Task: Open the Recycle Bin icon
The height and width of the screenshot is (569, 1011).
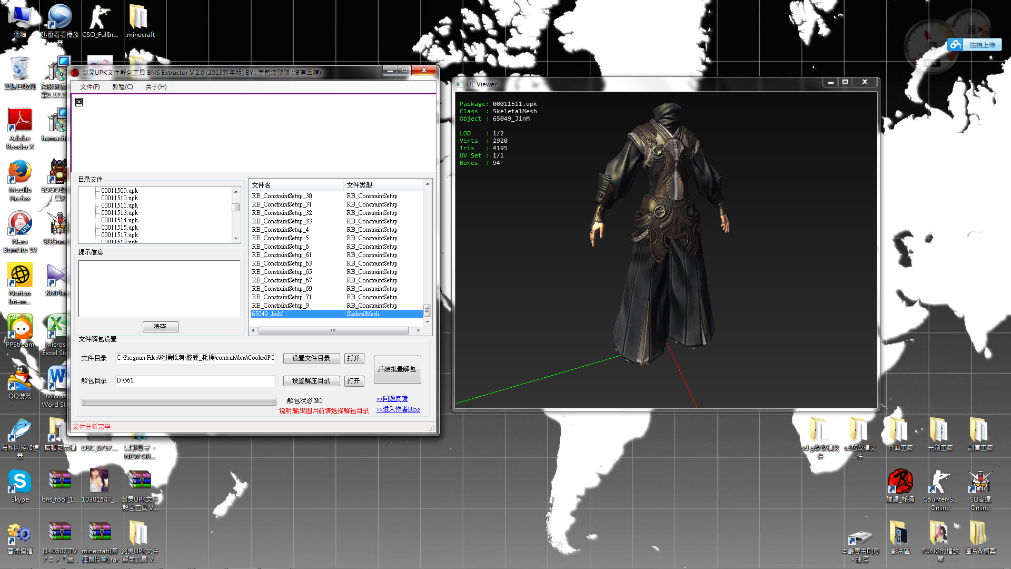Action: [20, 70]
